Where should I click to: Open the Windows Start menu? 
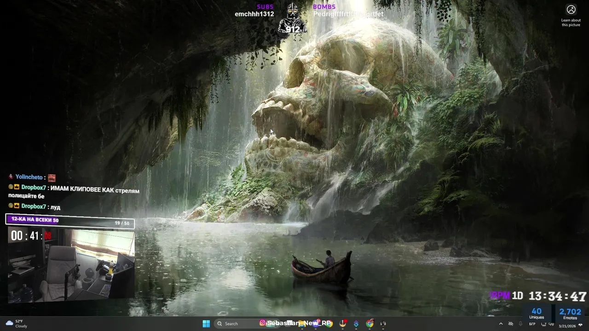[206, 324]
